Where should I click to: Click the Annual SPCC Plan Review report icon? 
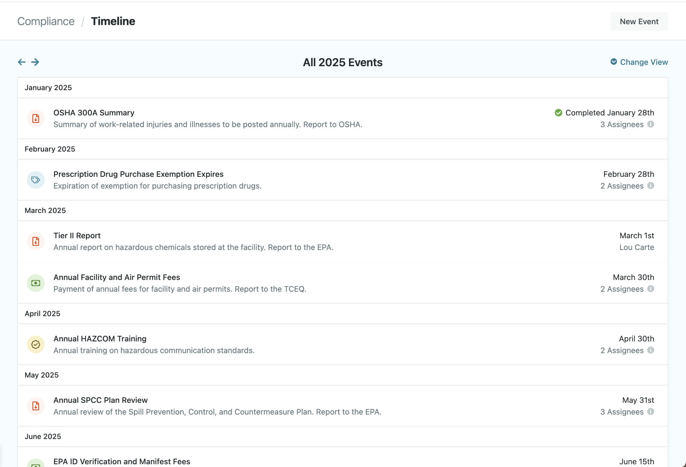click(36, 406)
